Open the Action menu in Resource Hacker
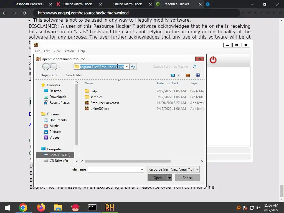 69,51
